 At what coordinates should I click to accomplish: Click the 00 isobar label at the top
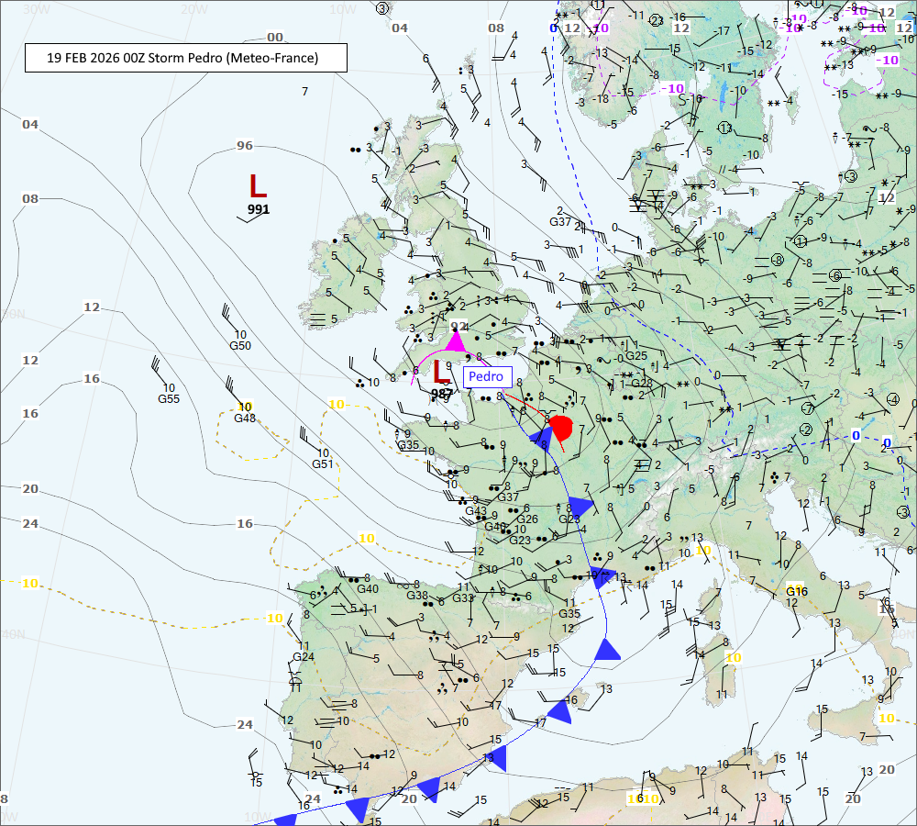point(275,37)
